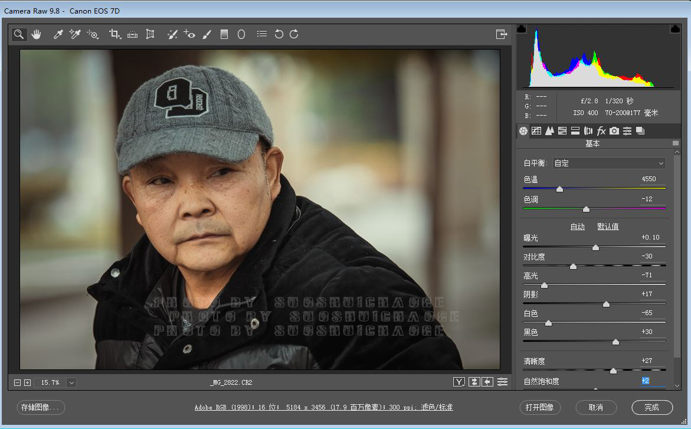This screenshot has width=691, height=429.
Task: Switch to the Tone Curve panel tab
Action: click(x=536, y=130)
